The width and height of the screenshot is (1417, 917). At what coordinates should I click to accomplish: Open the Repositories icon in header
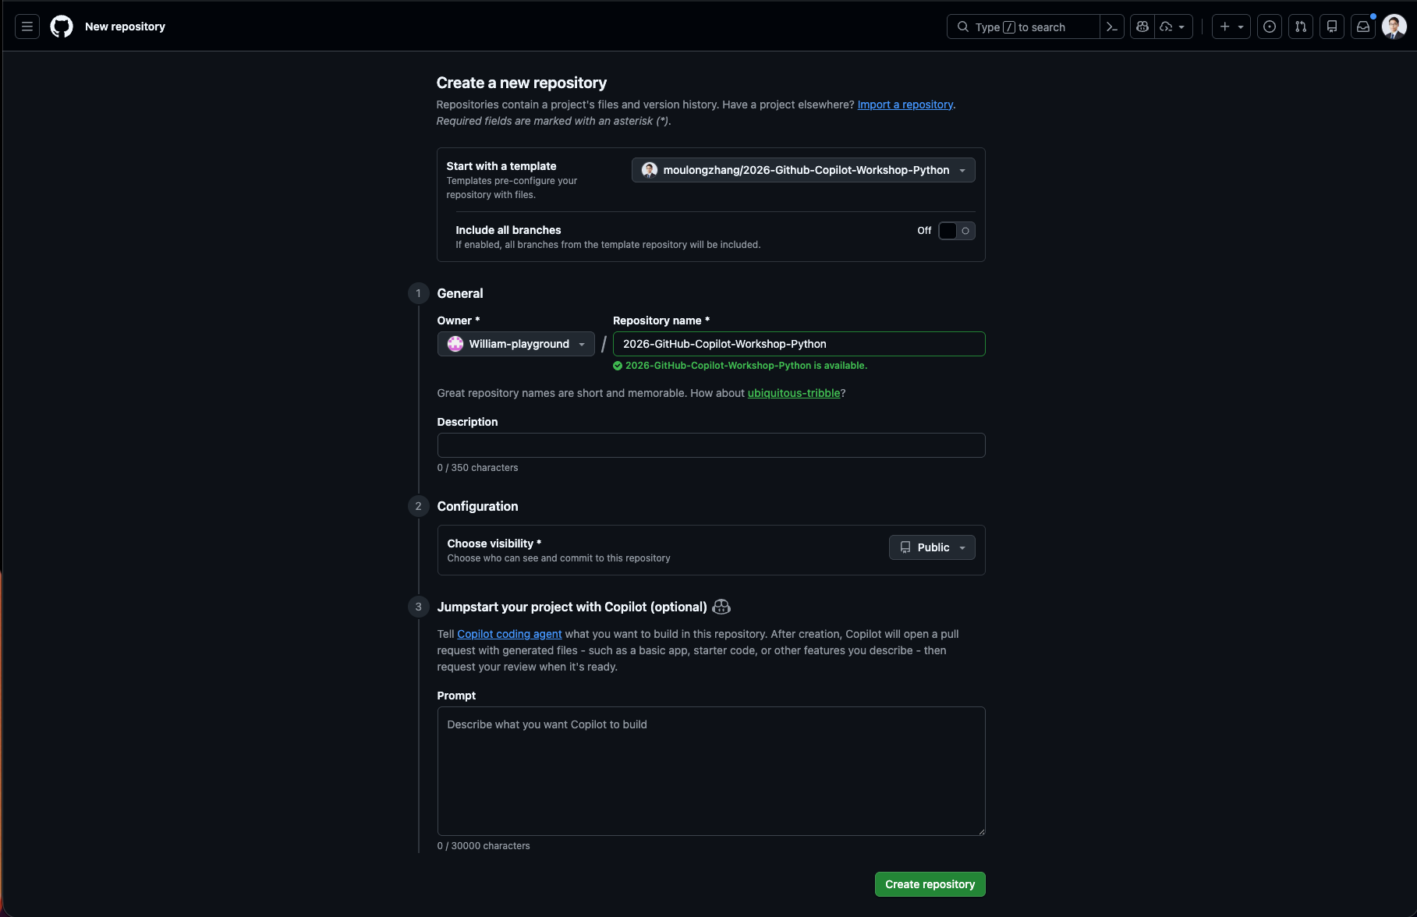1332,27
